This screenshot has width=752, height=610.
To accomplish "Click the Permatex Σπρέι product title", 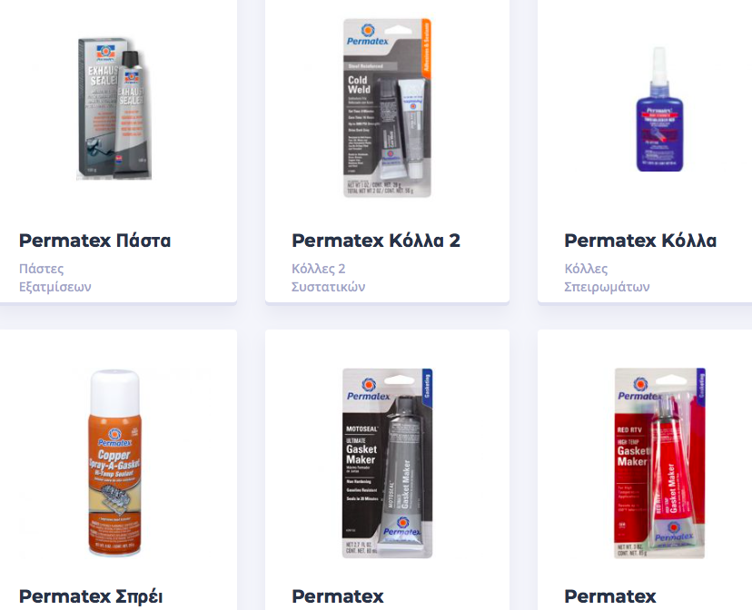I will click(x=91, y=597).
